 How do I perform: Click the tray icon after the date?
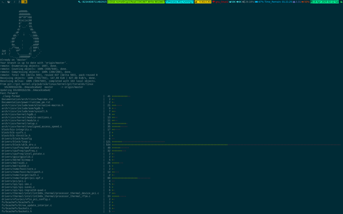coord(341,2)
